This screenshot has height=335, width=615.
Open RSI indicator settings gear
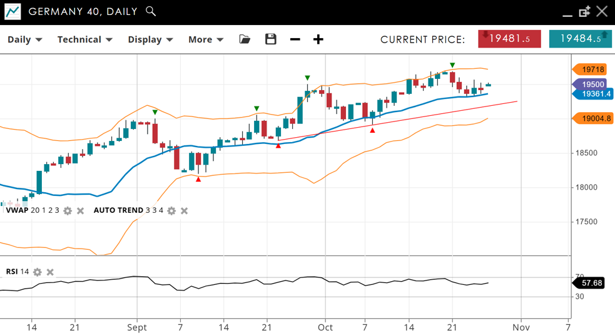[38, 272]
